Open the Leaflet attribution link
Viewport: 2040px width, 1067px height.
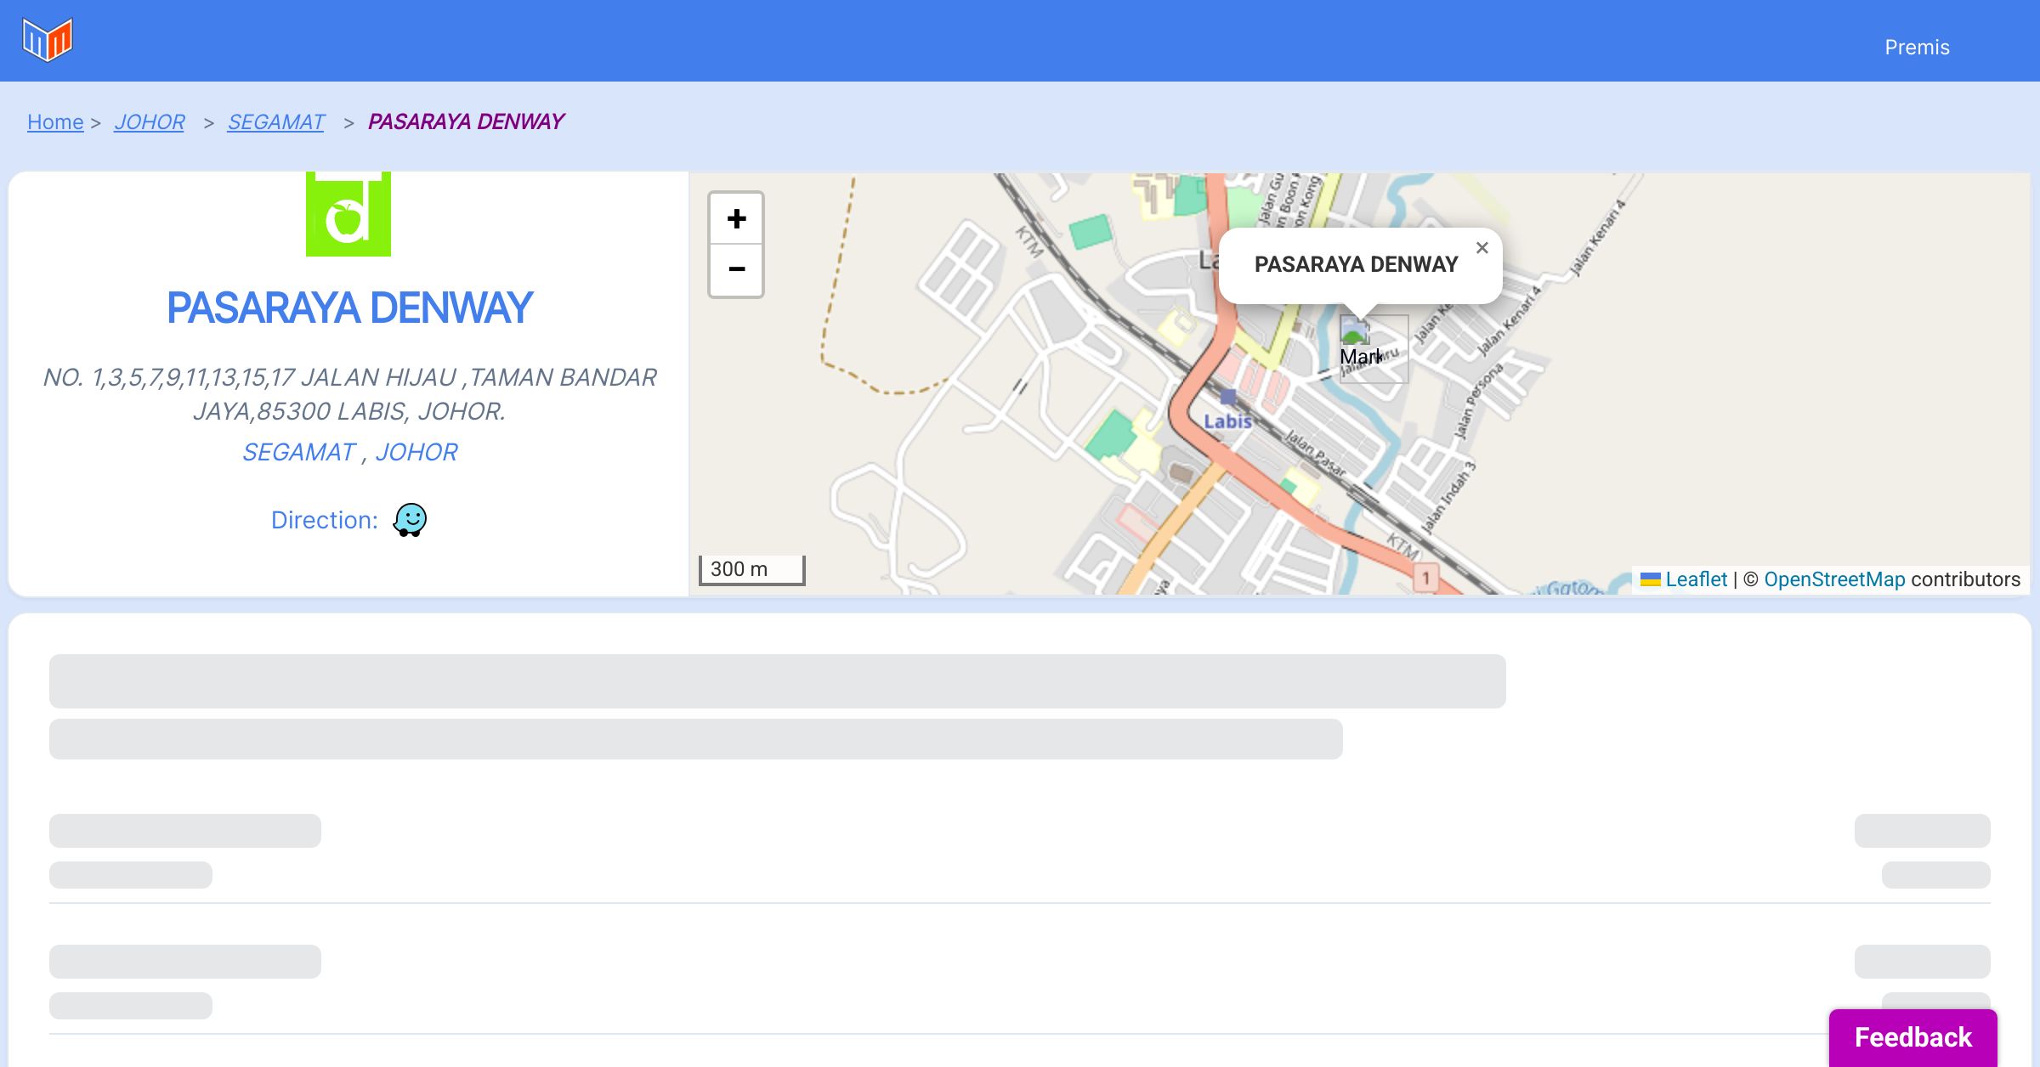coord(1696,579)
